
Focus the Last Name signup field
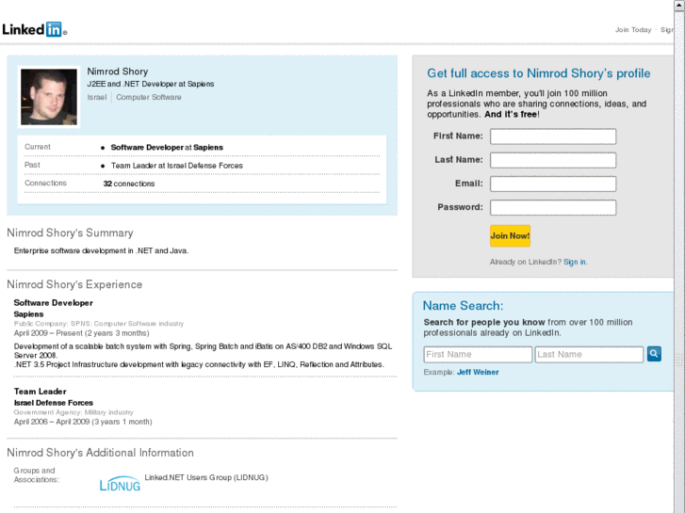click(x=553, y=160)
